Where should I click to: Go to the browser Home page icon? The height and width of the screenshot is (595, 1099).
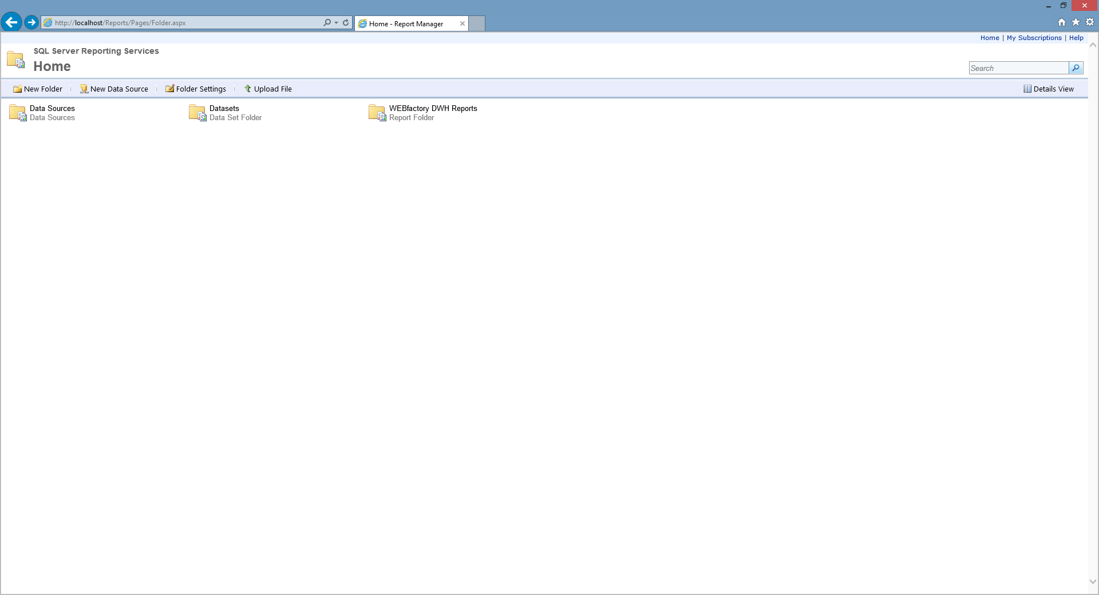coord(1062,22)
